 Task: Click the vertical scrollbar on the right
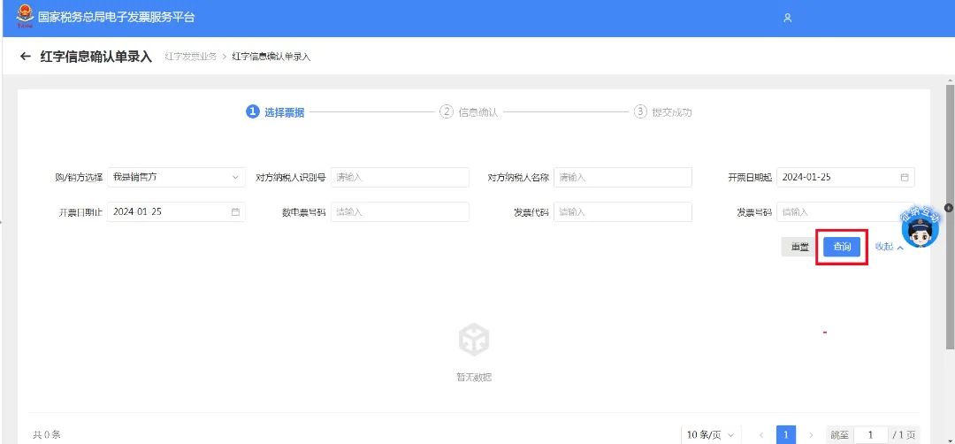pyautogui.click(x=950, y=142)
